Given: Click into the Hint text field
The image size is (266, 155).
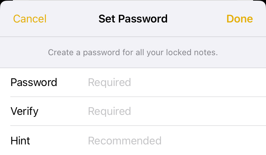Looking at the screenshot, I should [x=161, y=141].
